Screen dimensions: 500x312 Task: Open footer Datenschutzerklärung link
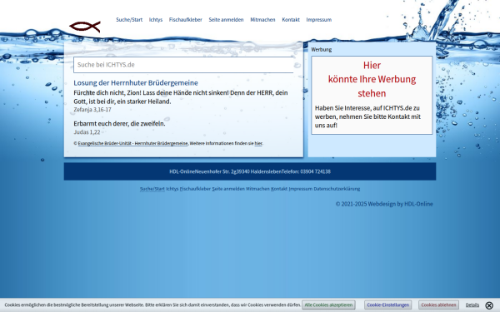337,189
